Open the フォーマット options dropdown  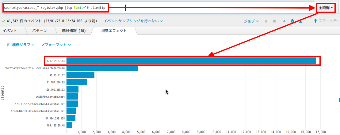56,45
